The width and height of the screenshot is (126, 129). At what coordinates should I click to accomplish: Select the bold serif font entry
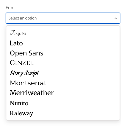tap(63, 93)
